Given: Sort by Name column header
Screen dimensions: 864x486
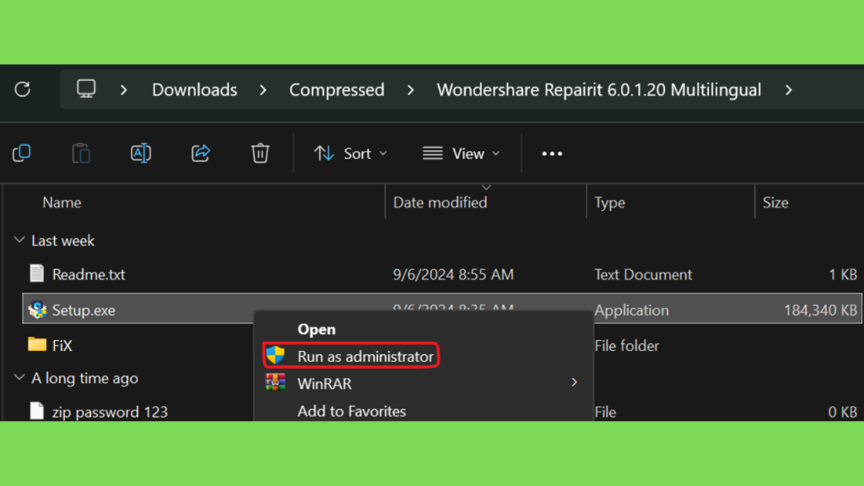Looking at the screenshot, I should (62, 202).
